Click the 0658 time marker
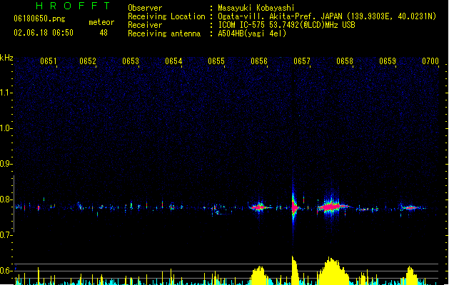This screenshot has height=285, width=449. point(345,61)
